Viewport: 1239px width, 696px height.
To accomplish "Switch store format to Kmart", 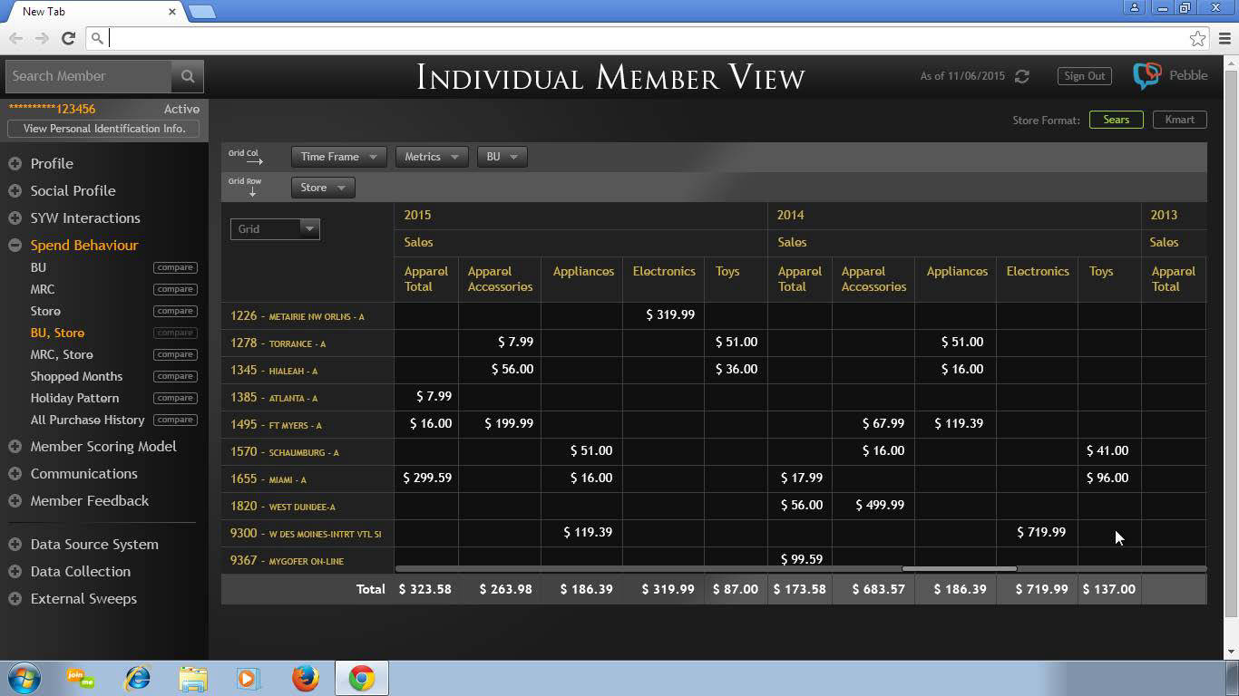I will point(1179,120).
